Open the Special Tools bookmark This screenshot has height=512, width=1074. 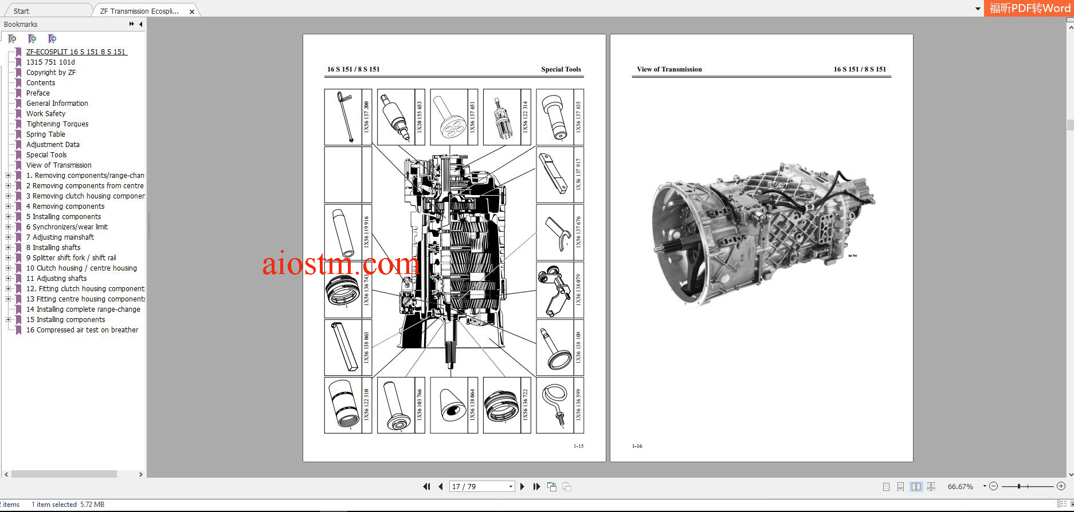point(46,155)
